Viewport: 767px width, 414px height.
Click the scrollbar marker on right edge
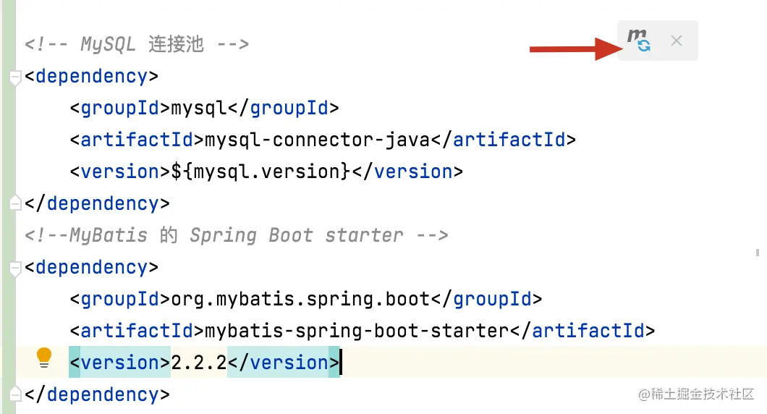[x=758, y=253]
